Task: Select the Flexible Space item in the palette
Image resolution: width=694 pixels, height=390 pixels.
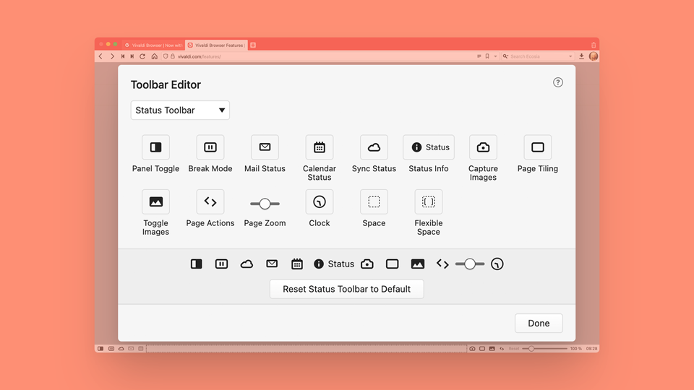Action: [x=429, y=201]
